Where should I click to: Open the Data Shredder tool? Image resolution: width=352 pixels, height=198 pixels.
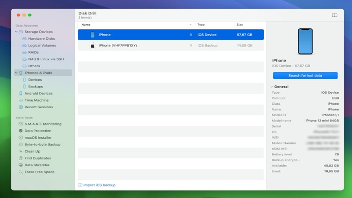(37, 165)
